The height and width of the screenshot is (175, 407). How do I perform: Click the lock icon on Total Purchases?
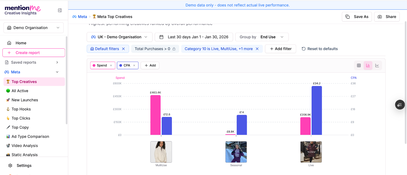click(x=174, y=49)
